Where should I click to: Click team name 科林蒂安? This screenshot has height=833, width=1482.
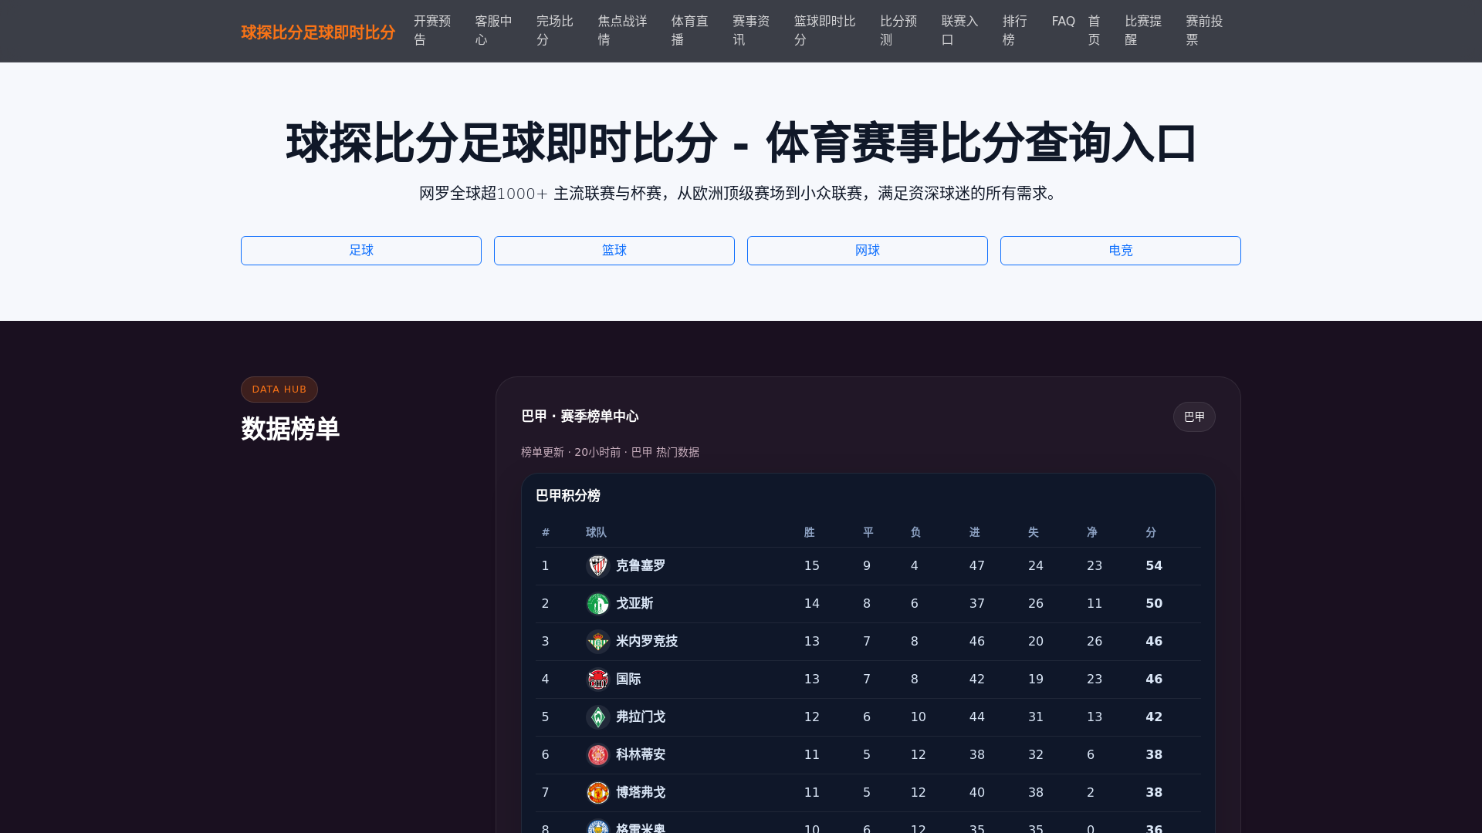[x=641, y=755]
